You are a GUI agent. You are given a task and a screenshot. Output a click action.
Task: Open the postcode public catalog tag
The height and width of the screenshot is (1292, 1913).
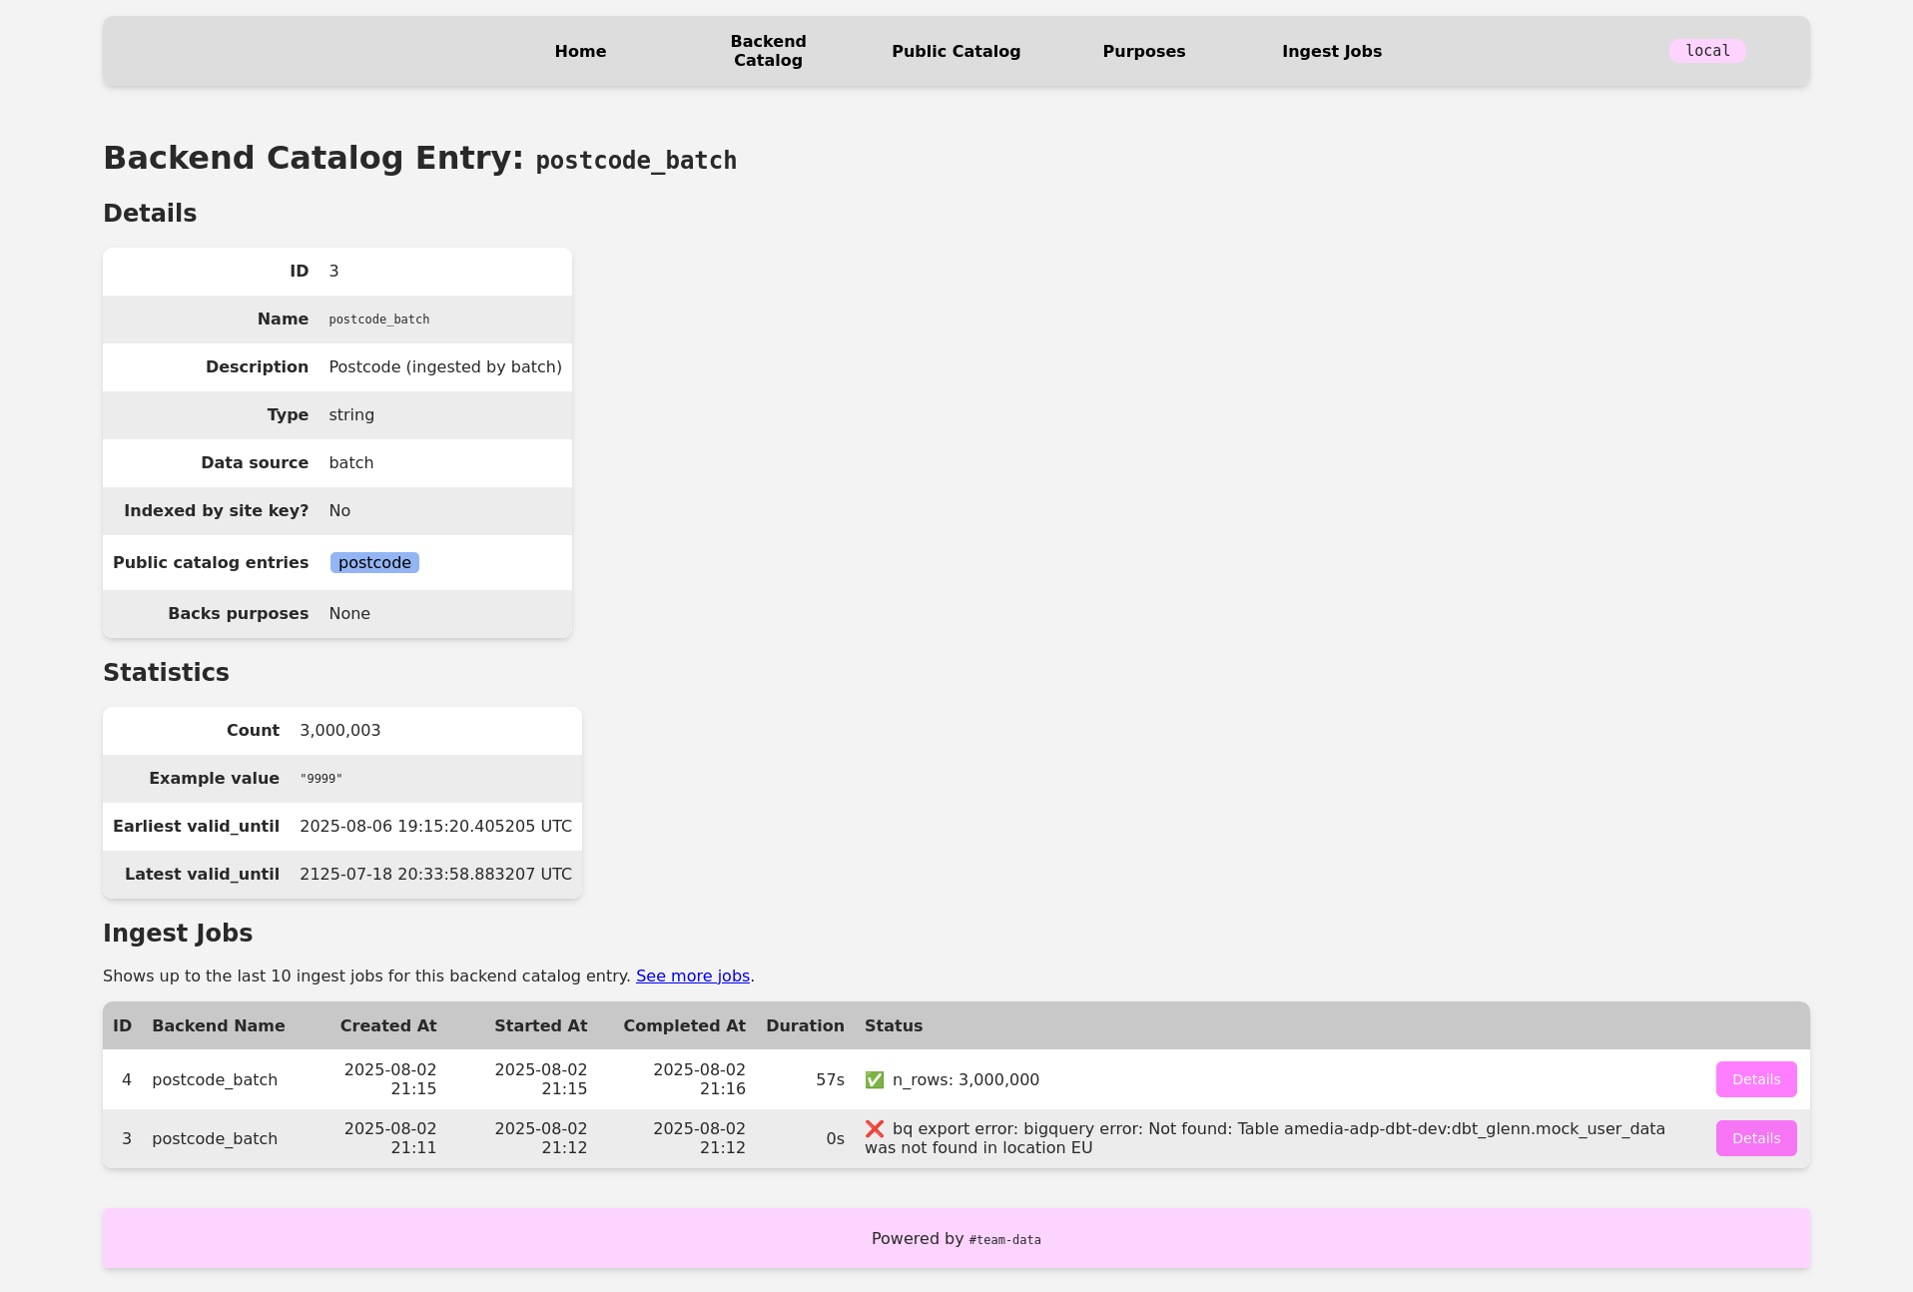tap(374, 563)
